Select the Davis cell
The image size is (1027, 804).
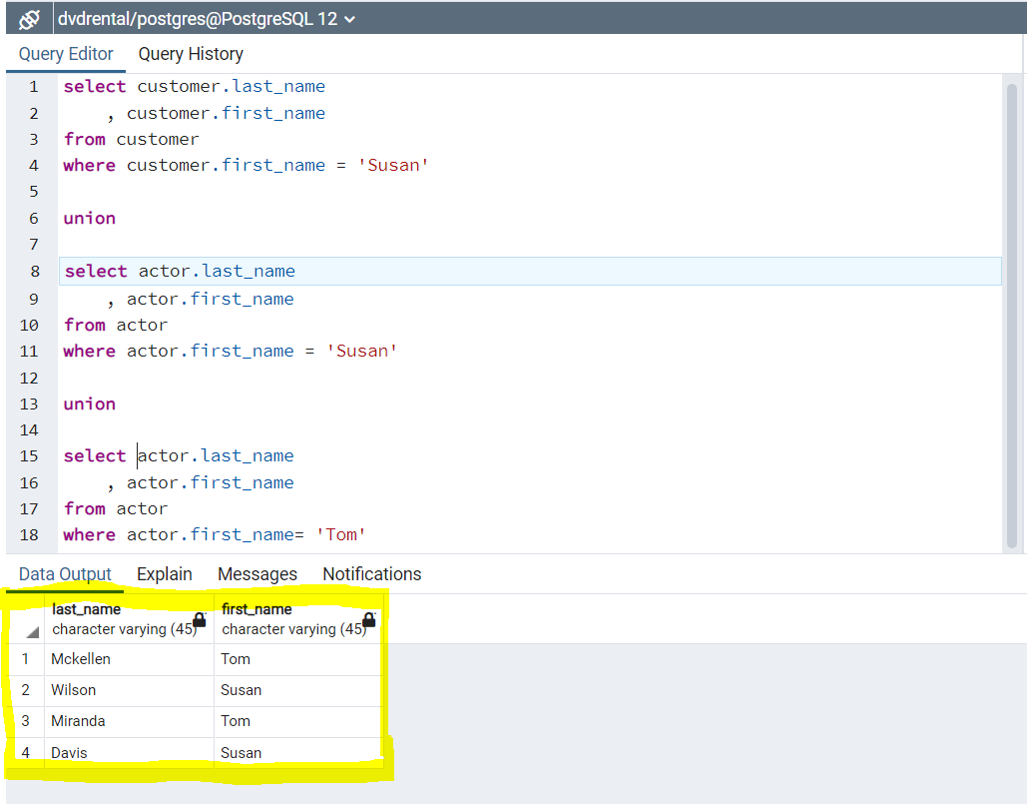[129, 753]
